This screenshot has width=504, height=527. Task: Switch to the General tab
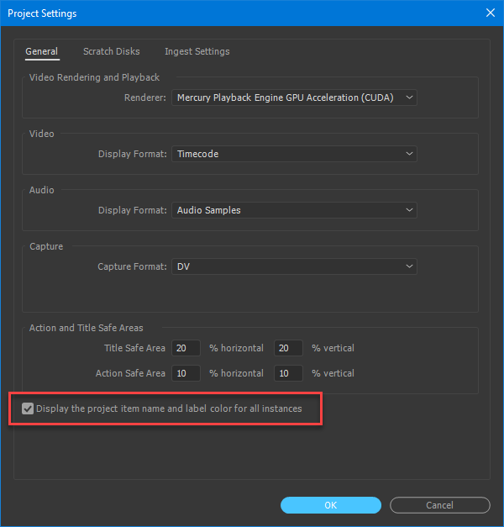coord(42,51)
